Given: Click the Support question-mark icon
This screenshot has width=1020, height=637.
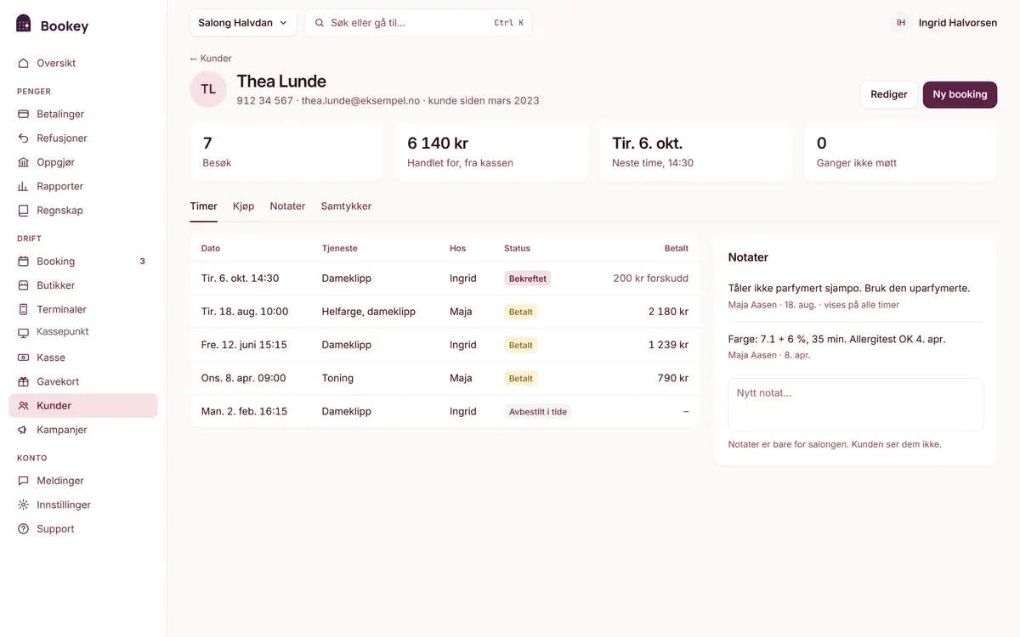Looking at the screenshot, I should click(x=24, y=528).
